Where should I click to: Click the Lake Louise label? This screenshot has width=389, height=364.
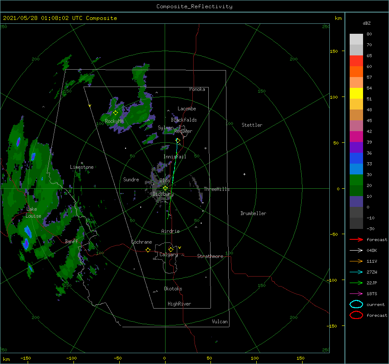pos(33,213)
